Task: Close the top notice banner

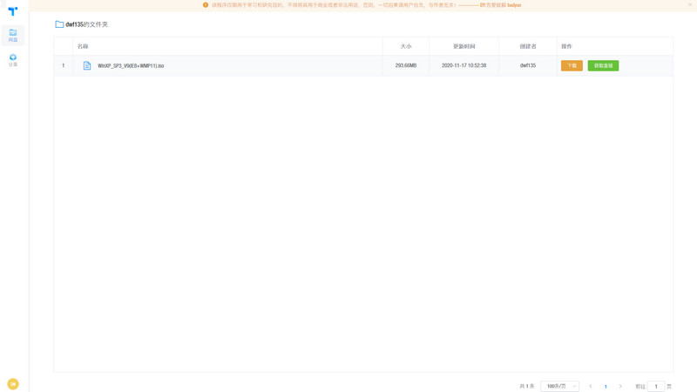Action: 690,4
